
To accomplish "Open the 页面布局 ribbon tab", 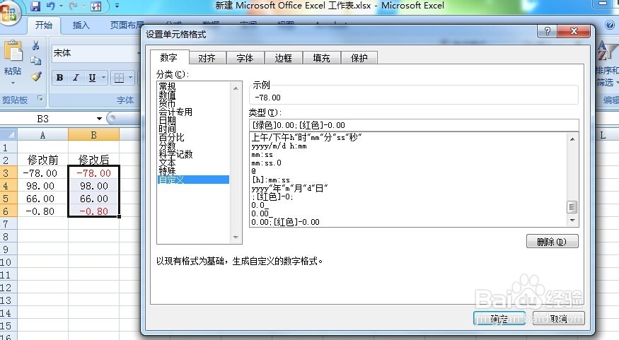I will point(125,25).
